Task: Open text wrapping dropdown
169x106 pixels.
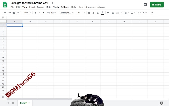Action: click(x=139, y=13)
